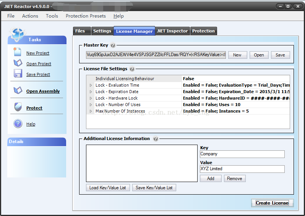Viewport: 305px width, 216px height.
Task: Click the New Project page icon
Action: [17, 52]
